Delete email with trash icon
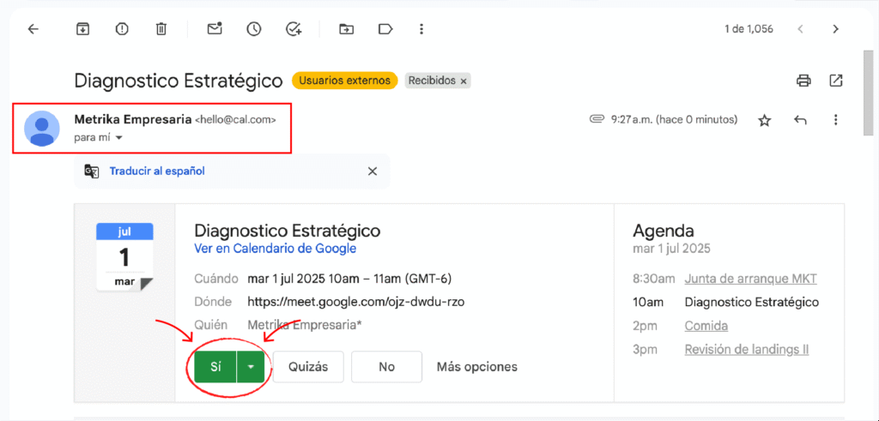The height and width of the screenshot is (421, 879). pyautogui.click(x=161, y=29)
